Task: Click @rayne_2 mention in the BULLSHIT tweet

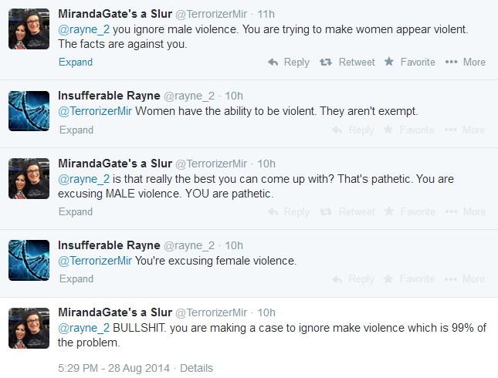Action: tap(84, 328)
